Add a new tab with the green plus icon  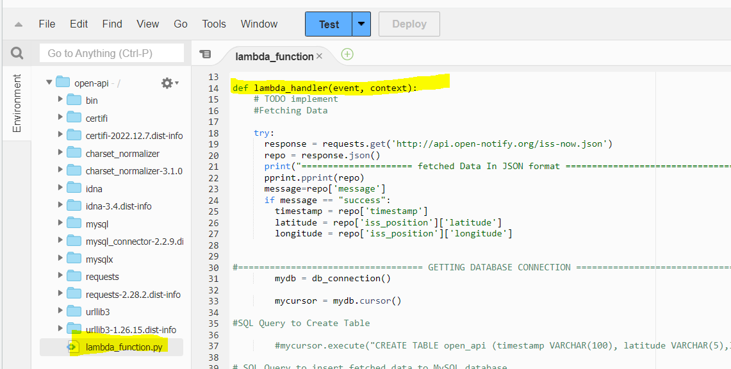[x=347, y=54]
